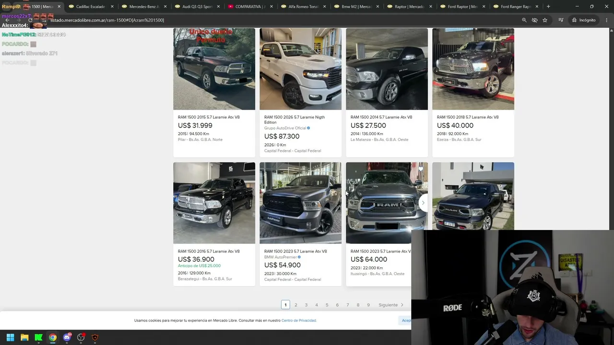Close the Bmw M2 tab
The image size is (614, 345).
378,7
